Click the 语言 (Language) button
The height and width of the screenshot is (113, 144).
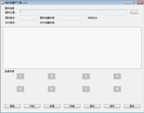click(x=12, y=106)
